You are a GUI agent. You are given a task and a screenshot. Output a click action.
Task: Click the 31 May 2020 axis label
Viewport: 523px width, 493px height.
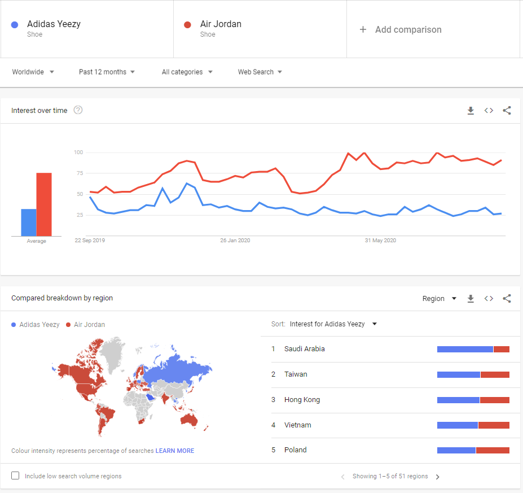coord(381,241)
